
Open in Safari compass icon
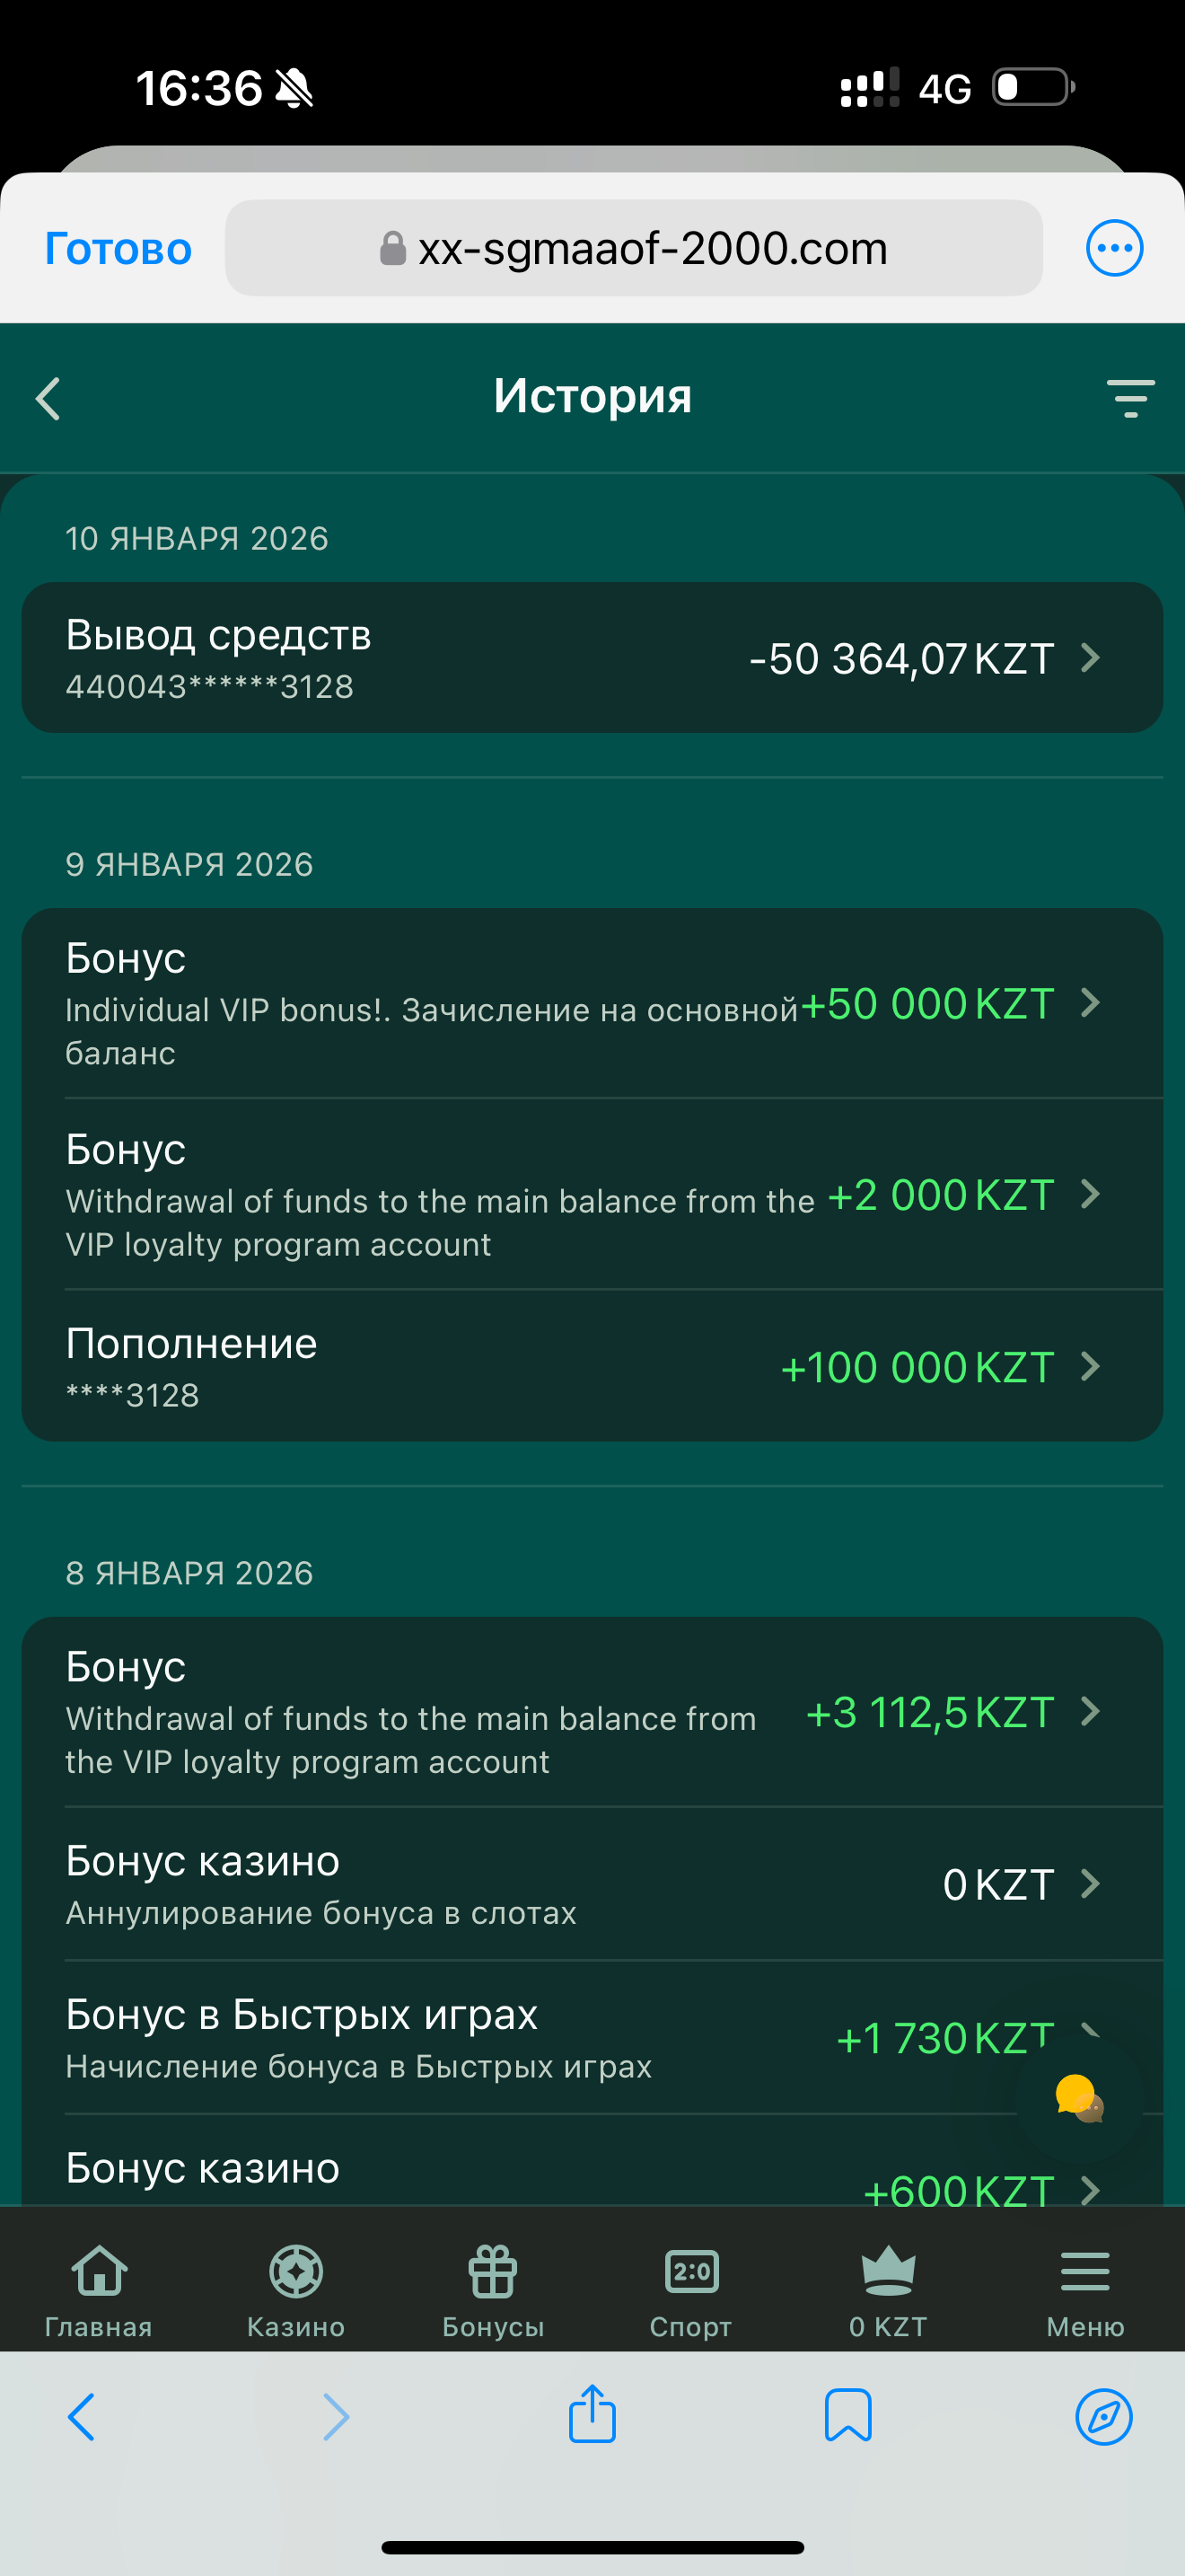pos(1103,2416)
